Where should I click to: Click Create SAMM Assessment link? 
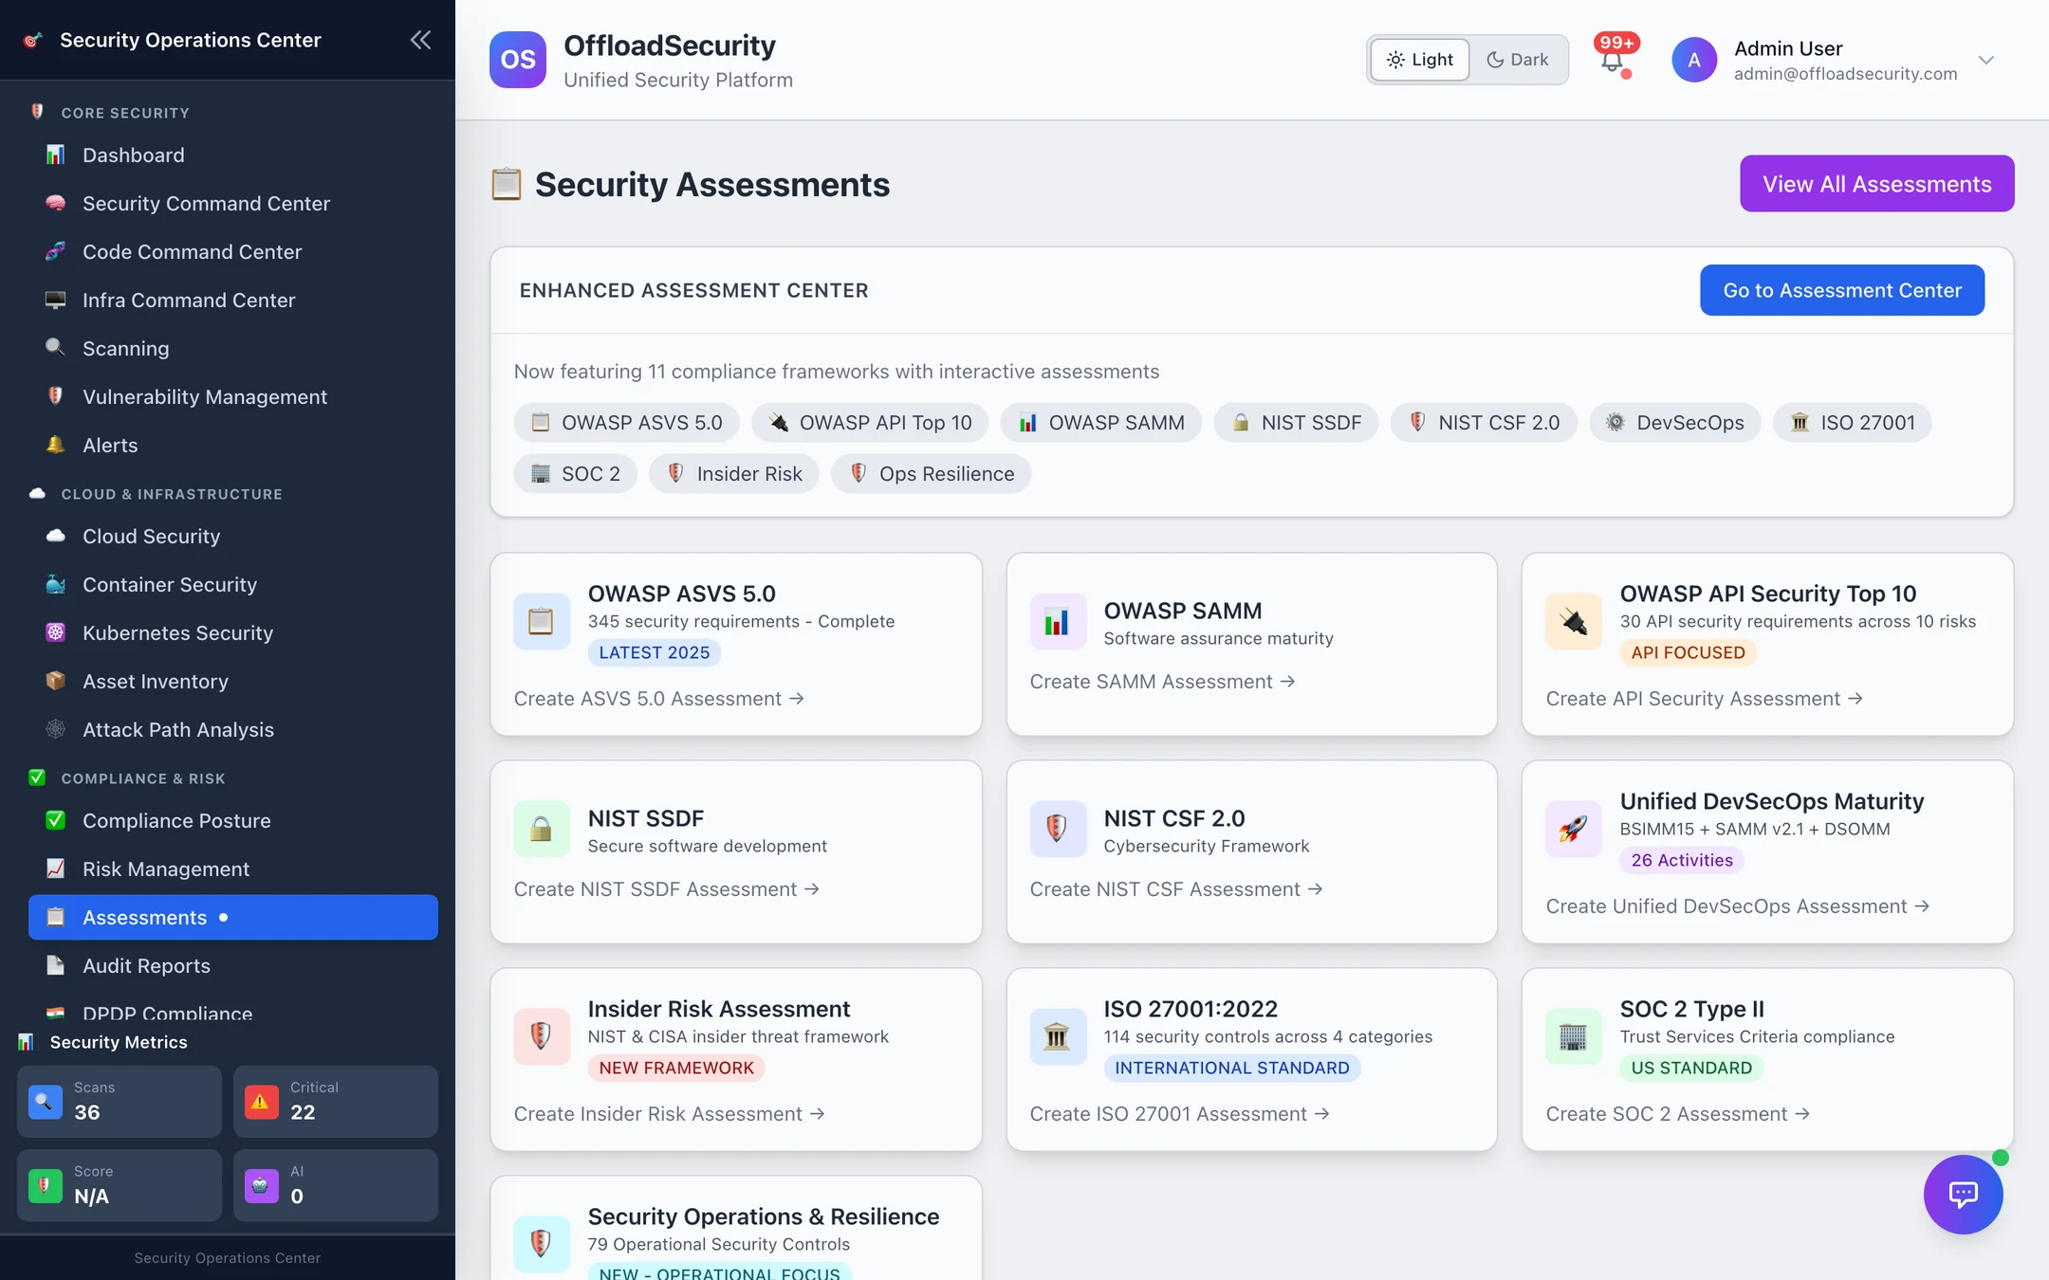point(1162,682)
